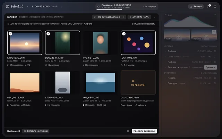
Task: Expand the Съёмка section
Action: coord(165,51)
